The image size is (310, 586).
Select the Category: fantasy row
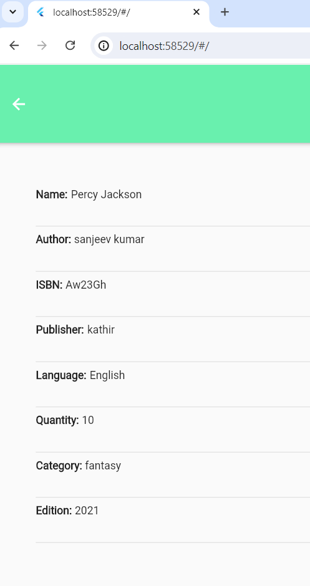pyautogui.click(x=173, y=466)
